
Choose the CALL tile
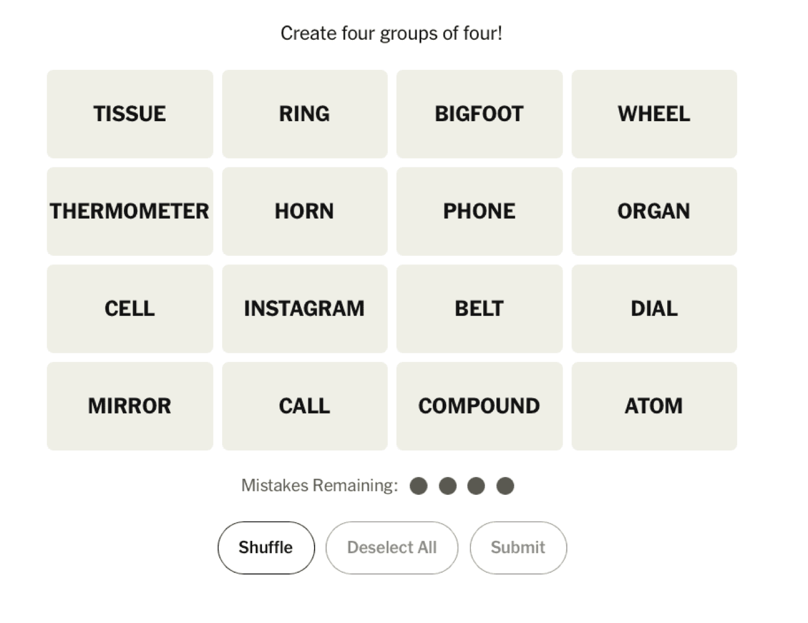tap(304, 405)
